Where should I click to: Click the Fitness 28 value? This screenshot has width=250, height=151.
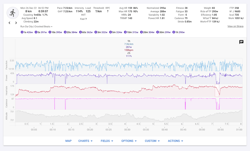(186, 8)
